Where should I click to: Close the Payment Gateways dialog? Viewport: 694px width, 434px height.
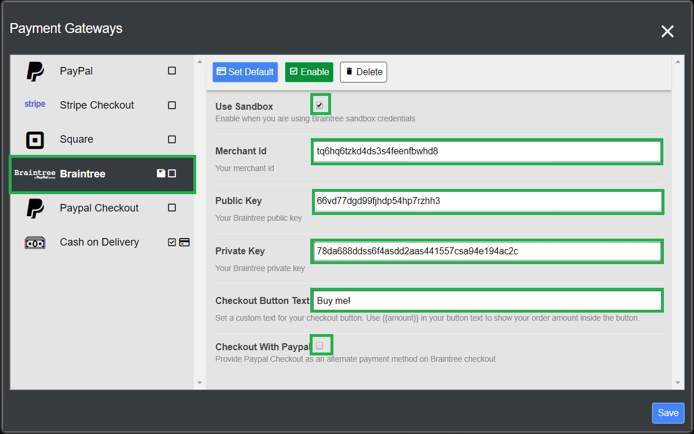667,31
